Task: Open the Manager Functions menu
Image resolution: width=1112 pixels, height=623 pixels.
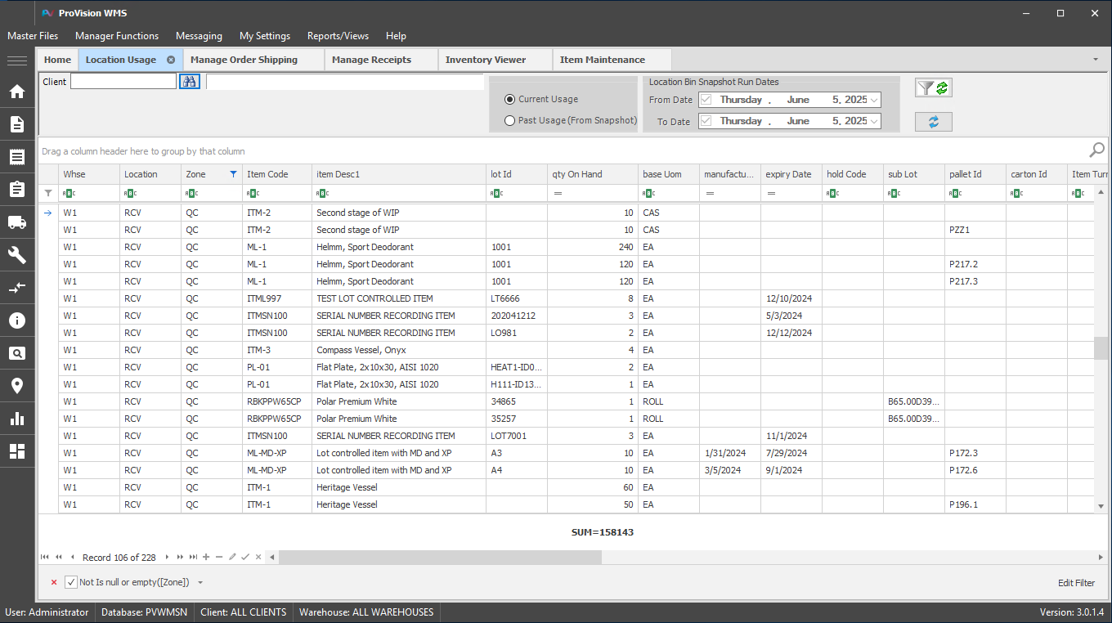Action: 116,36
